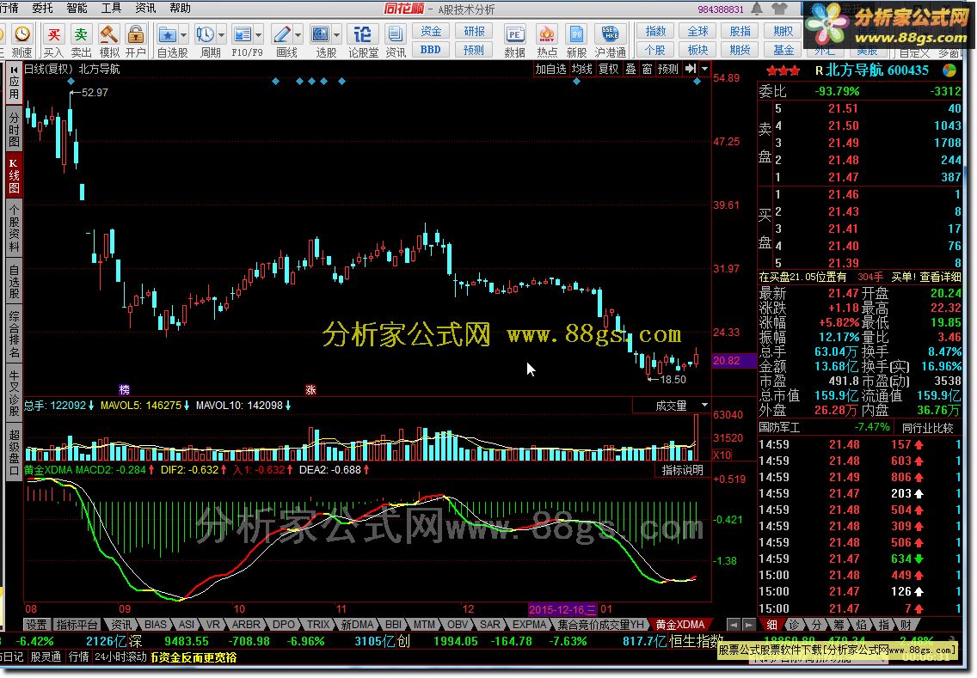
Task: Toggle 窗 window mode in chart header
Action: [647, 69]
